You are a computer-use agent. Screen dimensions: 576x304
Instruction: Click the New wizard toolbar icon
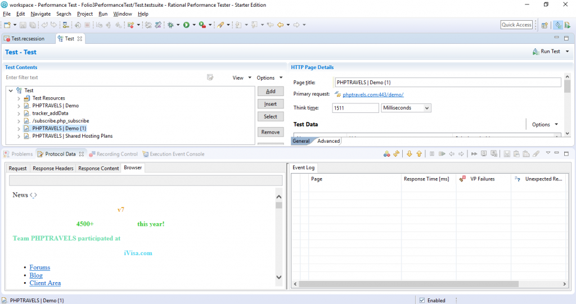tap(7, 25)
